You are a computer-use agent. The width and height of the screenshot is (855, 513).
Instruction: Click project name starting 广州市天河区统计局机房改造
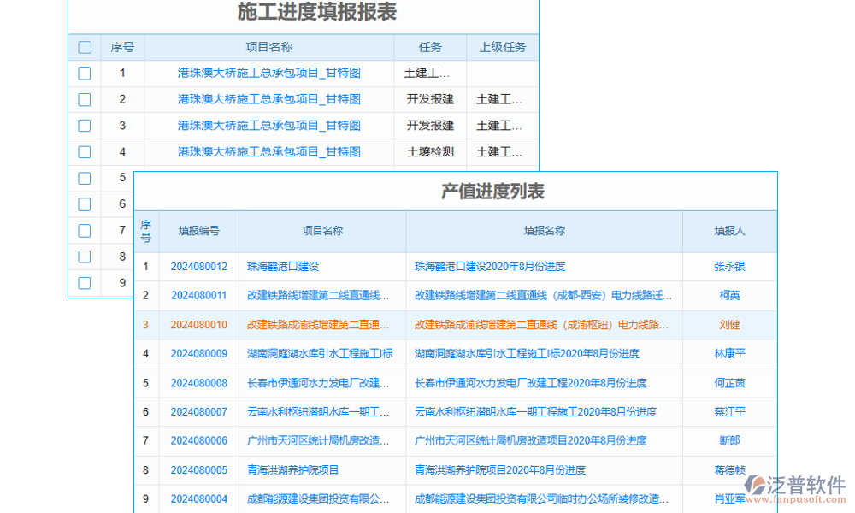[x=318, y=440]
